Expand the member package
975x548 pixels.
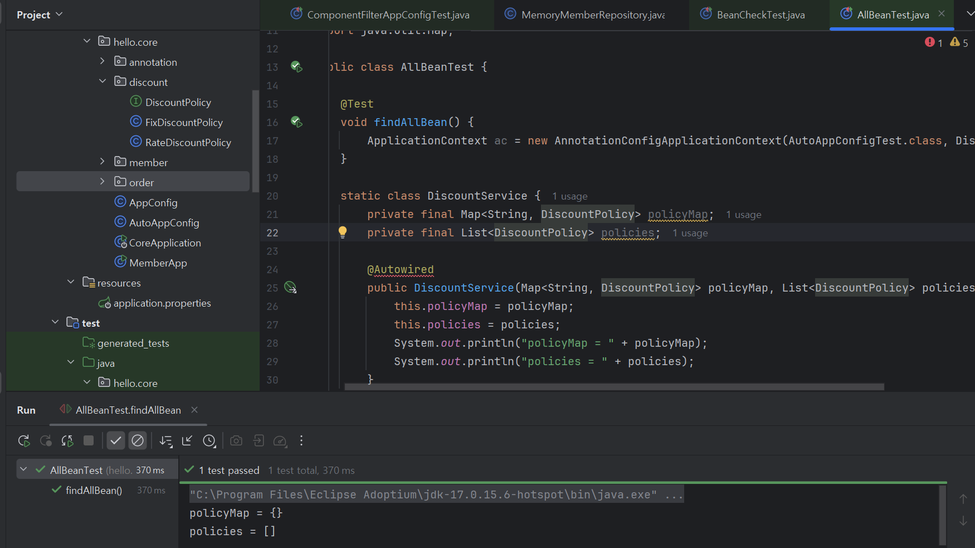[103, 161]
